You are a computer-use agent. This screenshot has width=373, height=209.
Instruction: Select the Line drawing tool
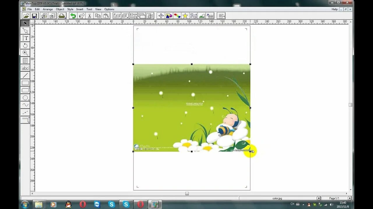tap(25, 75)
